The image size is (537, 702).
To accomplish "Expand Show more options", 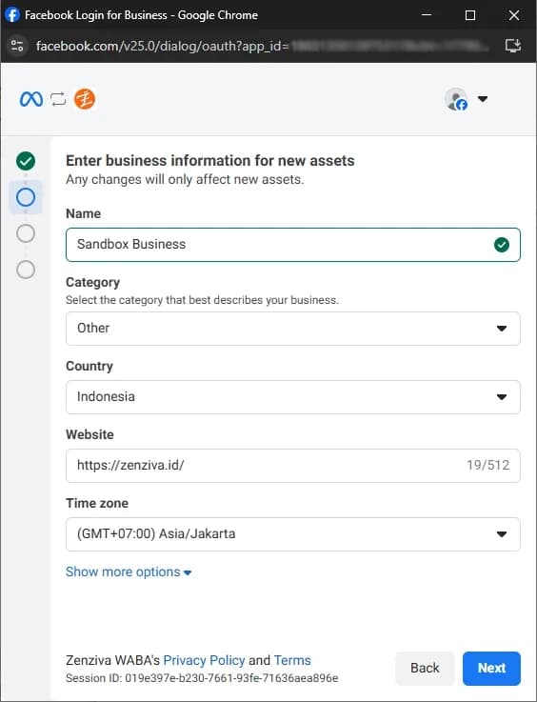I will tap(129, 572).
